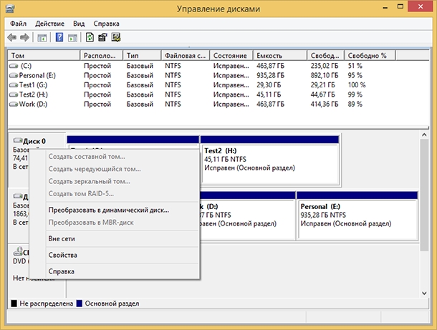Image resolution: width=437 pixels, height=330 pixels.
Task: Click 'Свойства' in the context menu
Action: pos(62,255)
